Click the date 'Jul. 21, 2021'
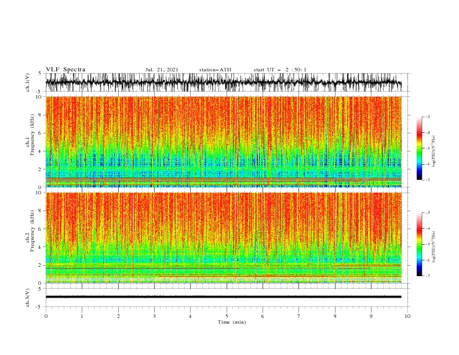Image resolution: width=459 pixels, height=355 pixels. [x=162, y=70]
